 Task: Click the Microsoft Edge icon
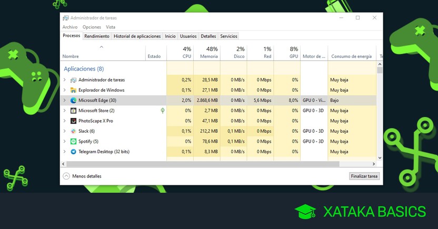click(x=74, y=100)
